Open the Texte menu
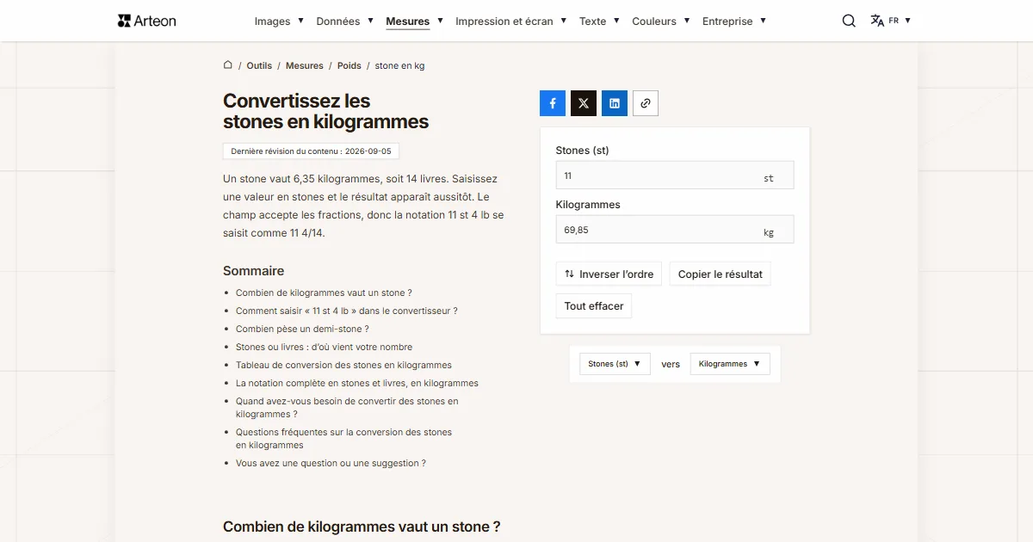 point(599,21)
